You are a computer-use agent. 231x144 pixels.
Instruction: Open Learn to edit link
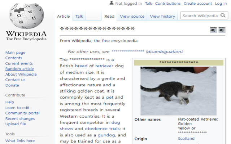point(17,108)
